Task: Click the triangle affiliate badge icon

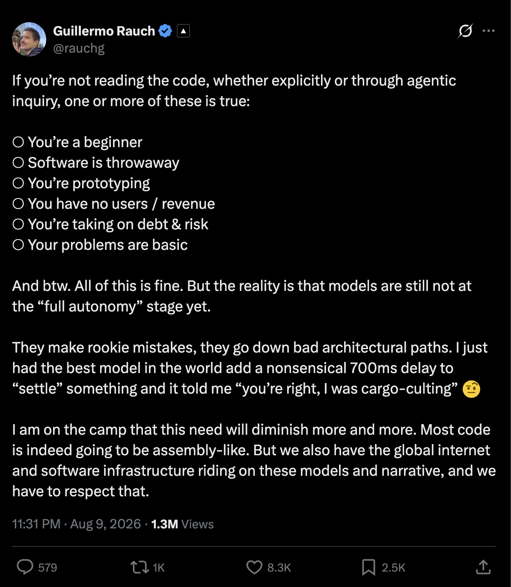Action: 184,31
